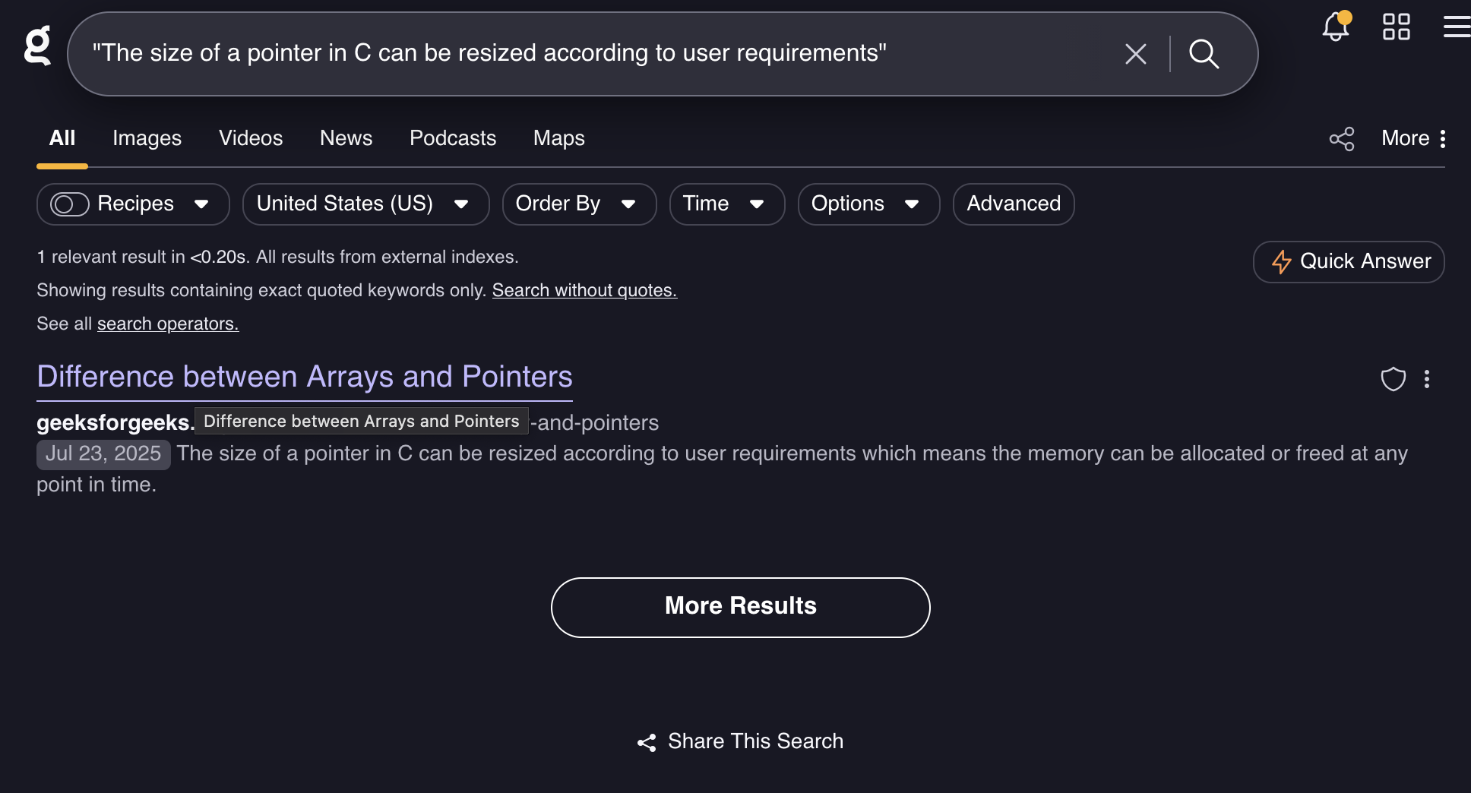Select the All tab
The image size is (1471, 793).
click(x=62, y=138)
